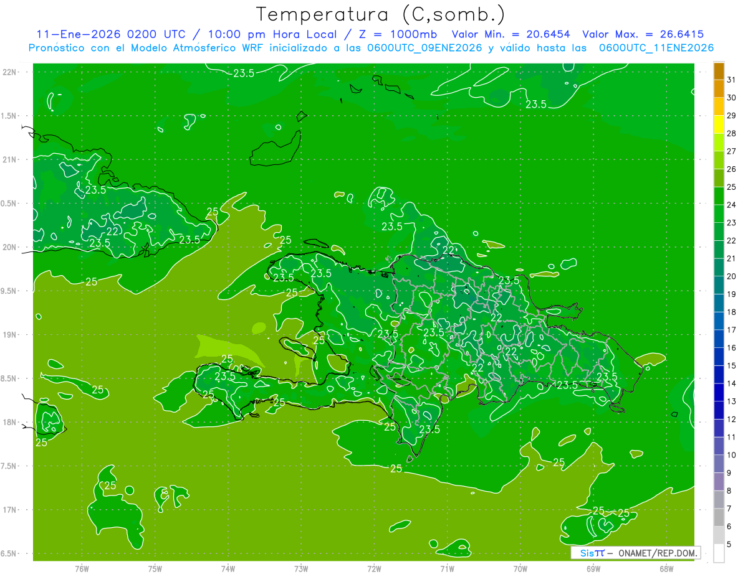
Task: Click the longitude label "69W"
Action: click(593, 569)
